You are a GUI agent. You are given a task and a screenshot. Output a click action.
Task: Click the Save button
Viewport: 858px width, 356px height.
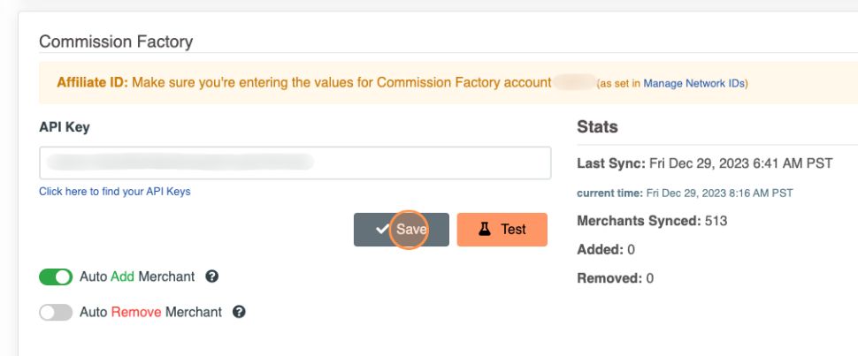402,229
